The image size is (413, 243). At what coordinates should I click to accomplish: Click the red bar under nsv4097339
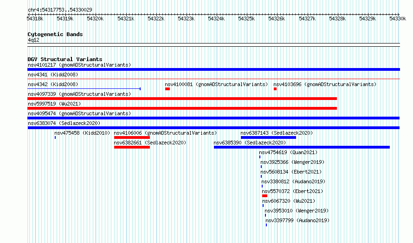[182, 99]
